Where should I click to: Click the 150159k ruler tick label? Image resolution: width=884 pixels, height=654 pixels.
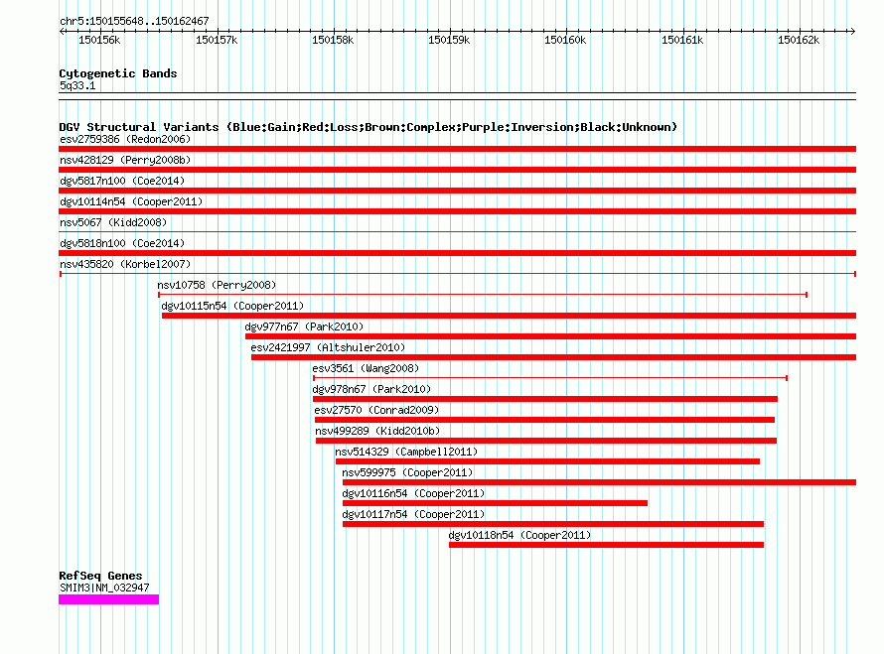pyautogui.click(x=449, y=40)
